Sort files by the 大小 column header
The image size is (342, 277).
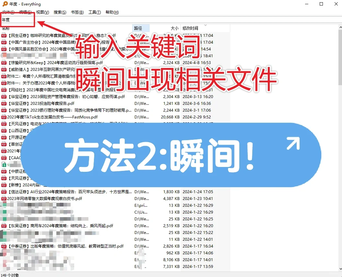tap(175, 28)
